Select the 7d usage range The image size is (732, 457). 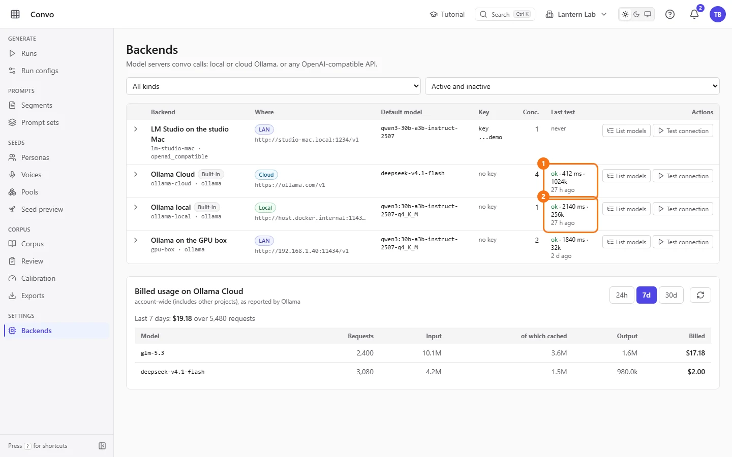(647, 295)
